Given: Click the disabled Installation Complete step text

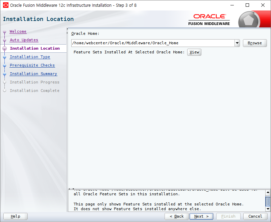Looking at the screenshot, I should click(x=34, y=91).
